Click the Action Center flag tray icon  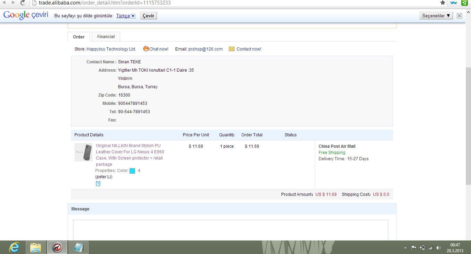tap(414, 248)
